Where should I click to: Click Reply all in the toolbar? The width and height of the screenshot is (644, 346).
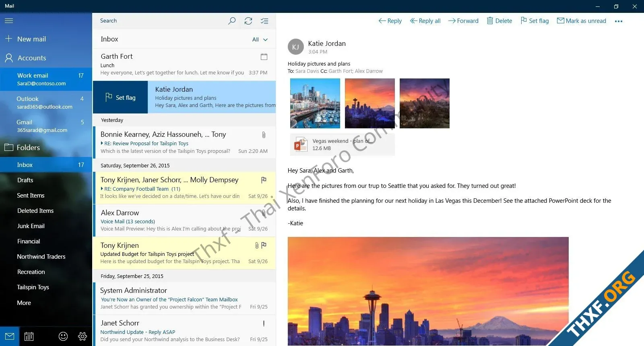(425, 21)
